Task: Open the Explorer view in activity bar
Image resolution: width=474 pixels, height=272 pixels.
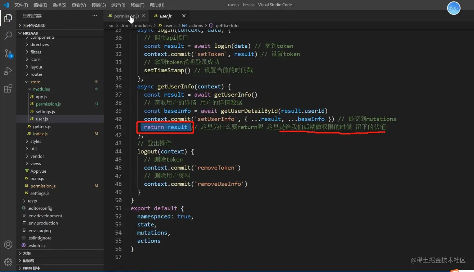Action: (x=8, y=18)
